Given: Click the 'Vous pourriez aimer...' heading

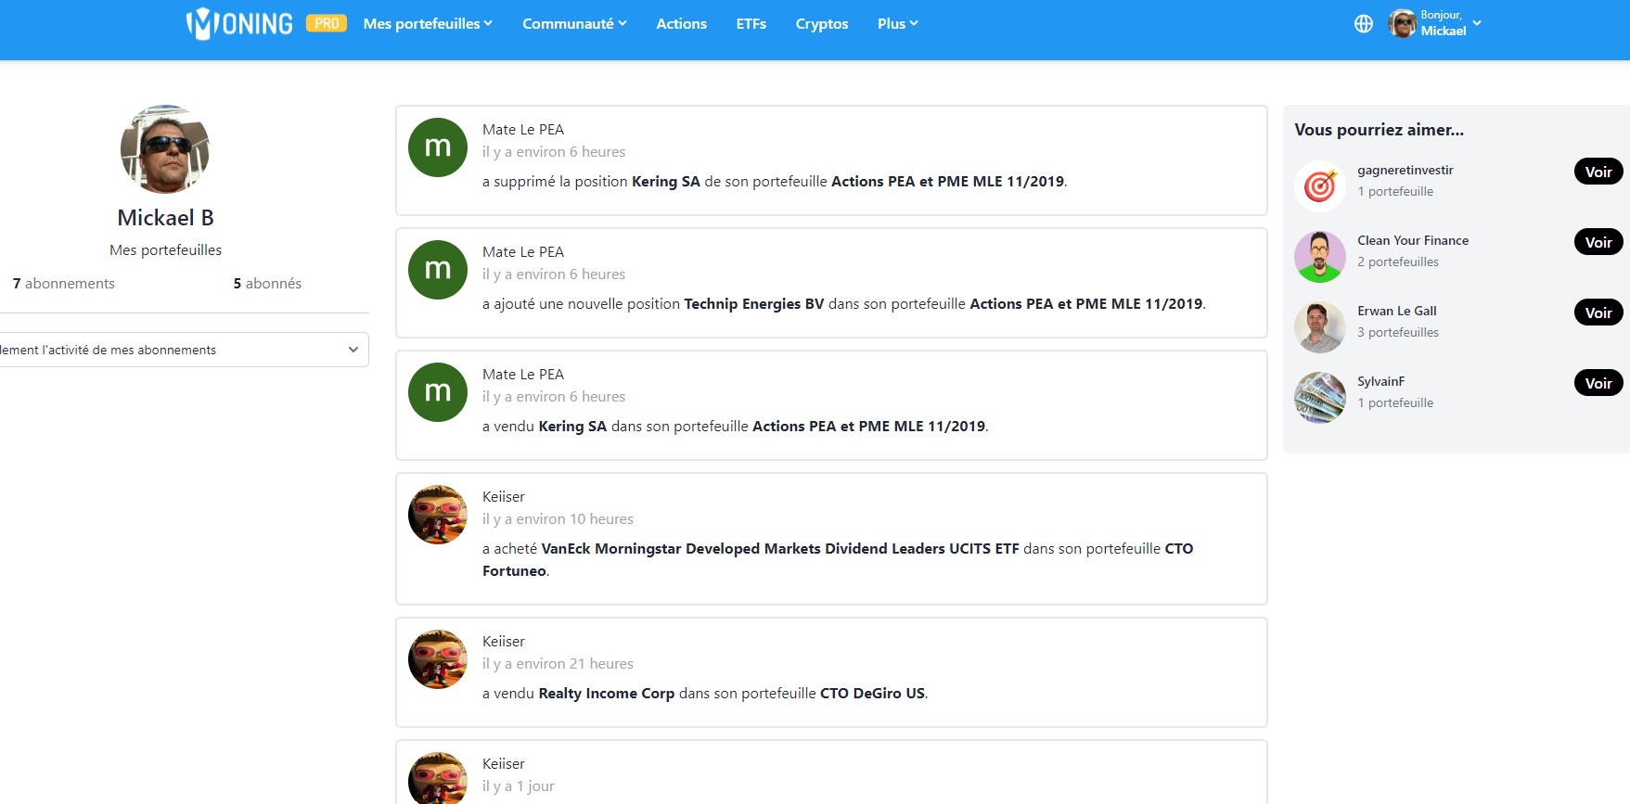Looking at the screenshot, I should pos(1379,130).
